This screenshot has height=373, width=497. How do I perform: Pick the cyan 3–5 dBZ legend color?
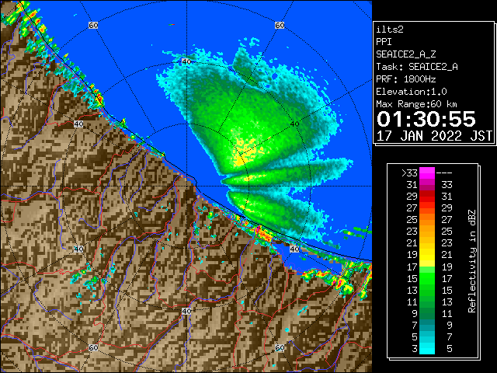[427, 348]
